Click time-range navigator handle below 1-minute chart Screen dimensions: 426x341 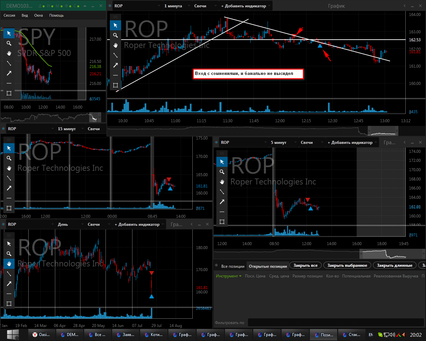point(382,131)
